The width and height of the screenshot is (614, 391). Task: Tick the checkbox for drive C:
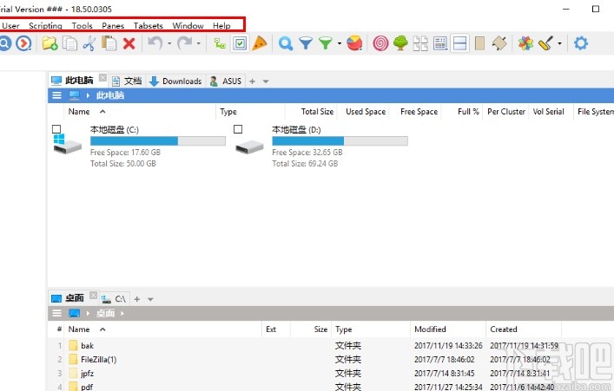(56, 129)
